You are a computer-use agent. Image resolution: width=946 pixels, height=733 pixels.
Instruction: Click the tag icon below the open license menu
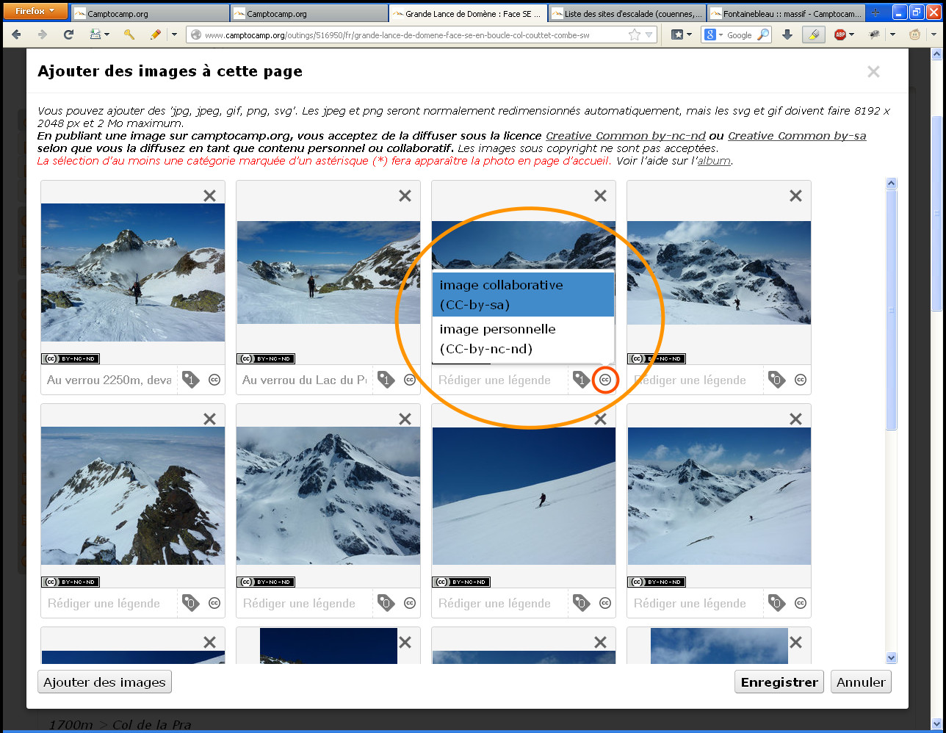(x=581, y=380)
